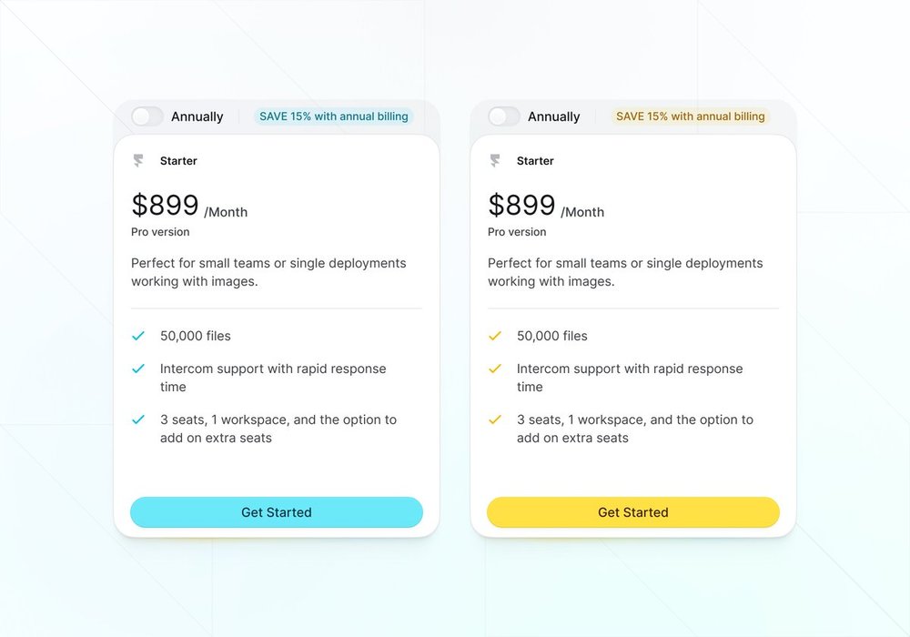
Task: Click the yellow checkmark beside Intercom support
Action: (x=495, y=369)
